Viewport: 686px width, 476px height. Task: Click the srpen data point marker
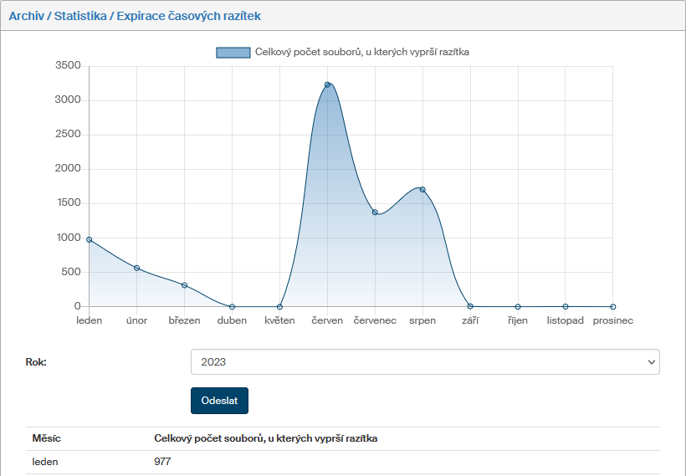click(x=422, y=189)
